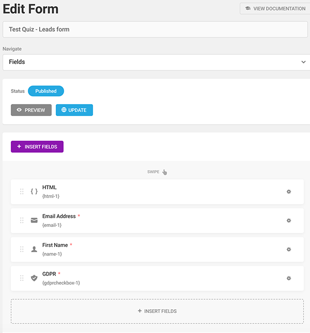Screen dimensions: 310x333
Task: Grab the drag handle of HTML field
Action: click(22, 192)
